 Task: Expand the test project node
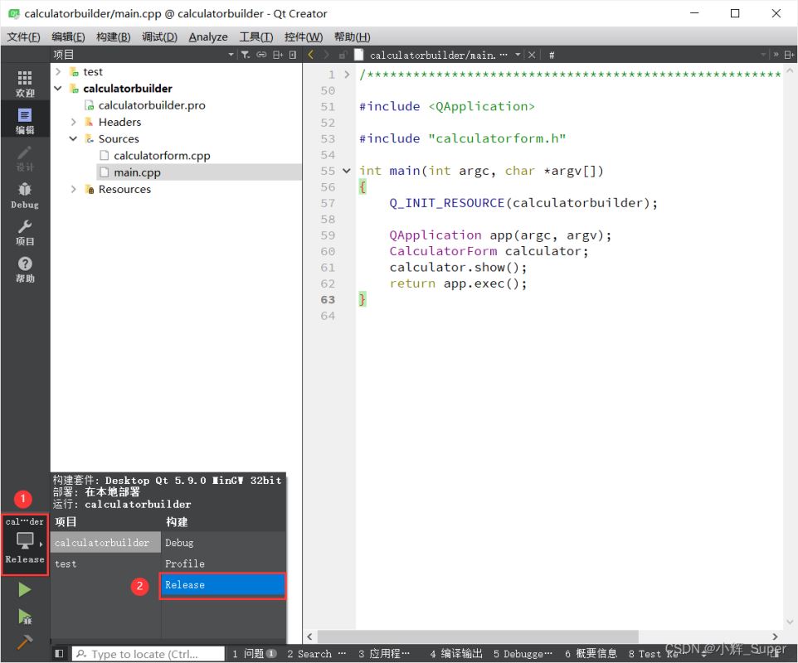tap(58, 72)
